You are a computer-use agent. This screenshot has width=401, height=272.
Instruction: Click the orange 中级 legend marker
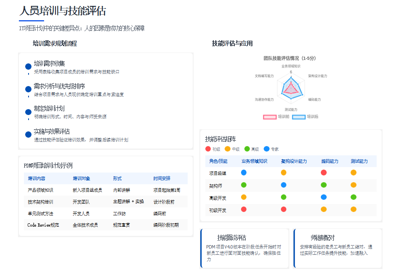point(227,149)
